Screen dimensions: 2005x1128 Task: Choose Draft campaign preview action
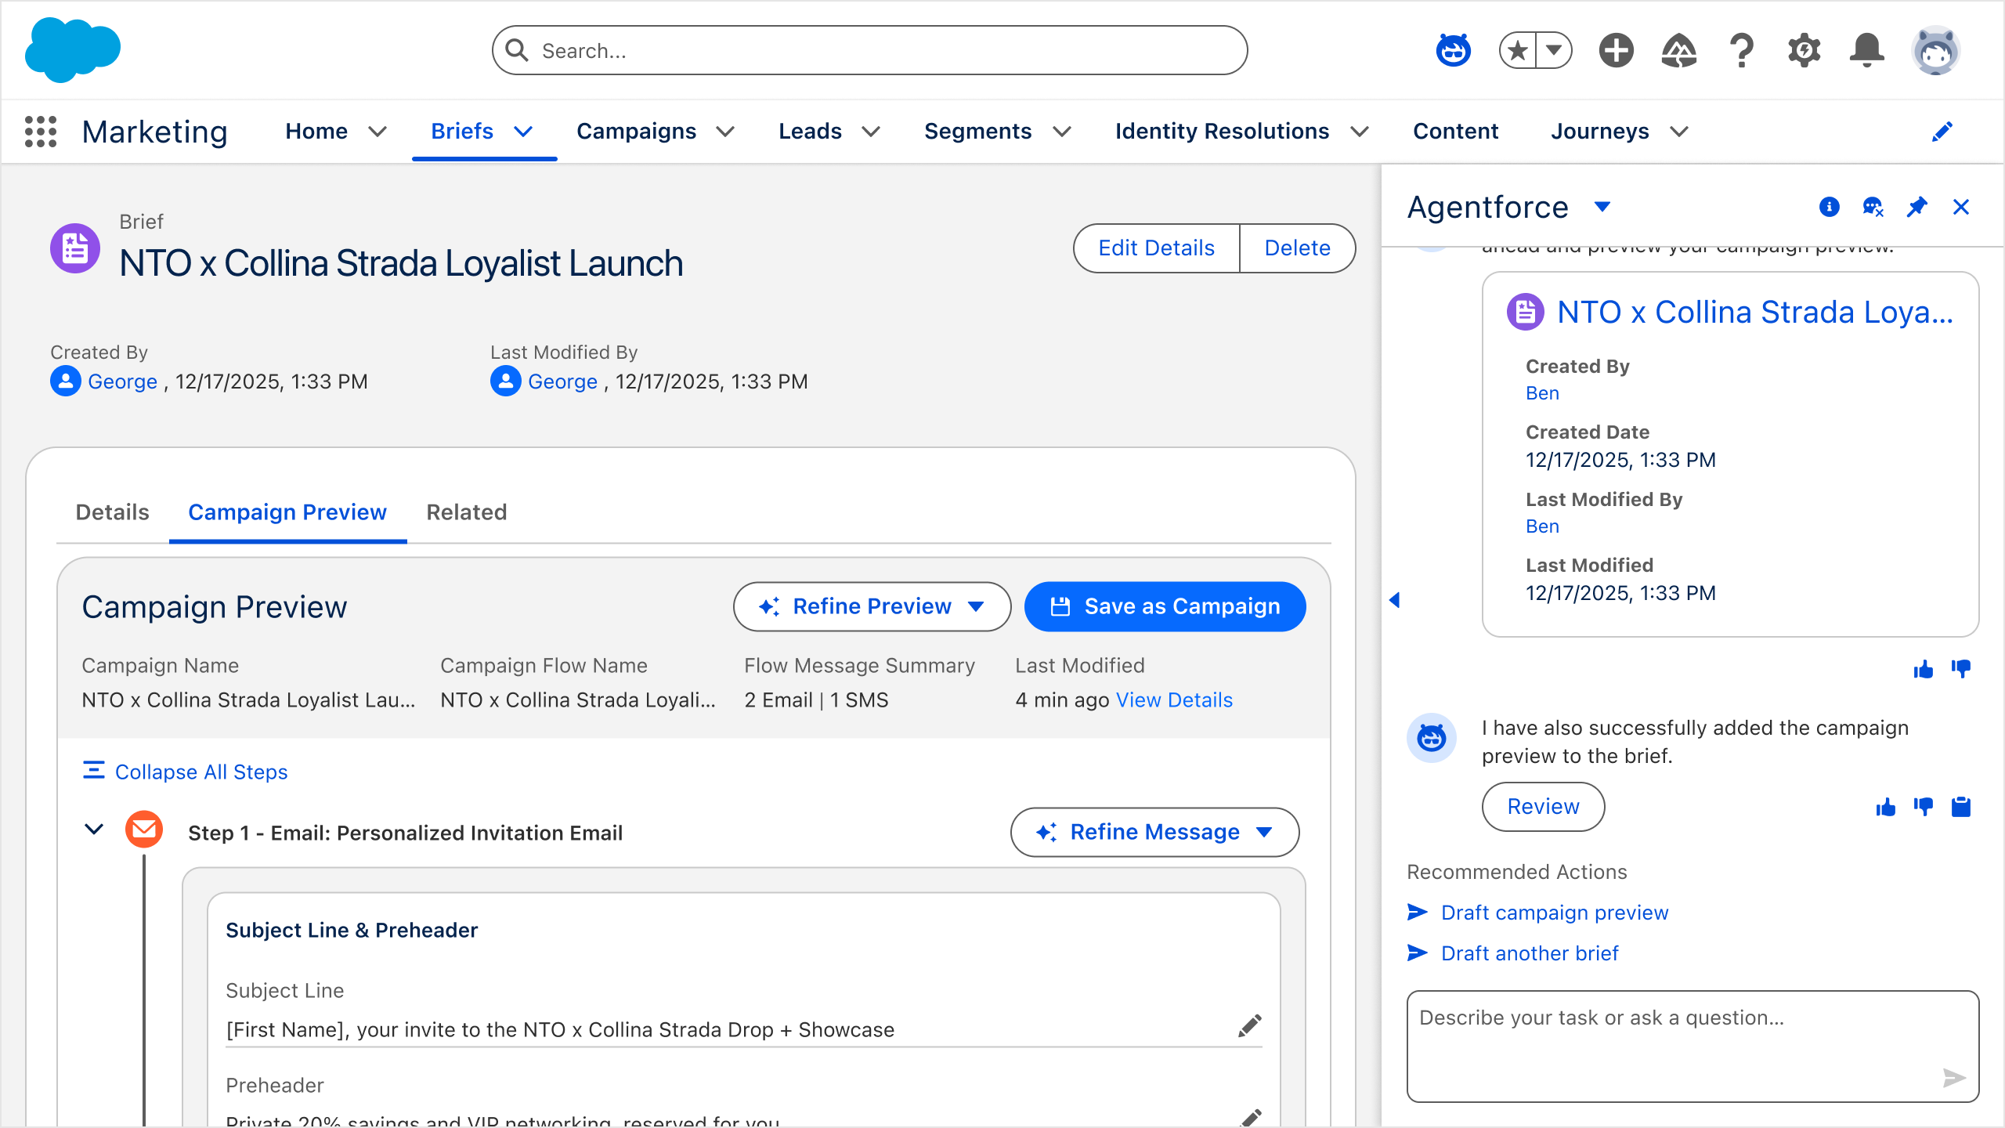pyautogui.click(x=1555, y=913)
